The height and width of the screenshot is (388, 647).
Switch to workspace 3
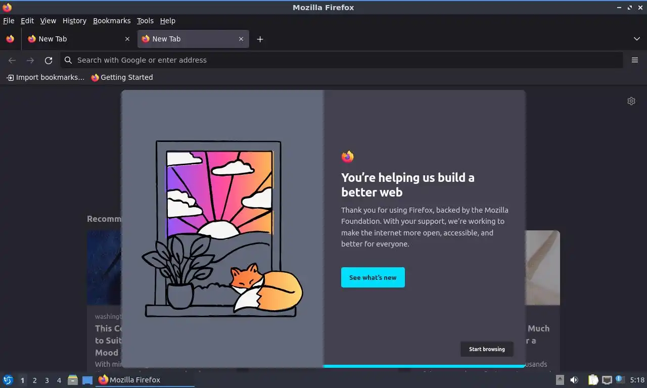pyautogui.click(x=47, y=380)
